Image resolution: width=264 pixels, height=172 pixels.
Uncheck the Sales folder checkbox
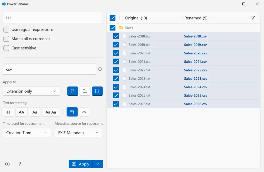112,28
